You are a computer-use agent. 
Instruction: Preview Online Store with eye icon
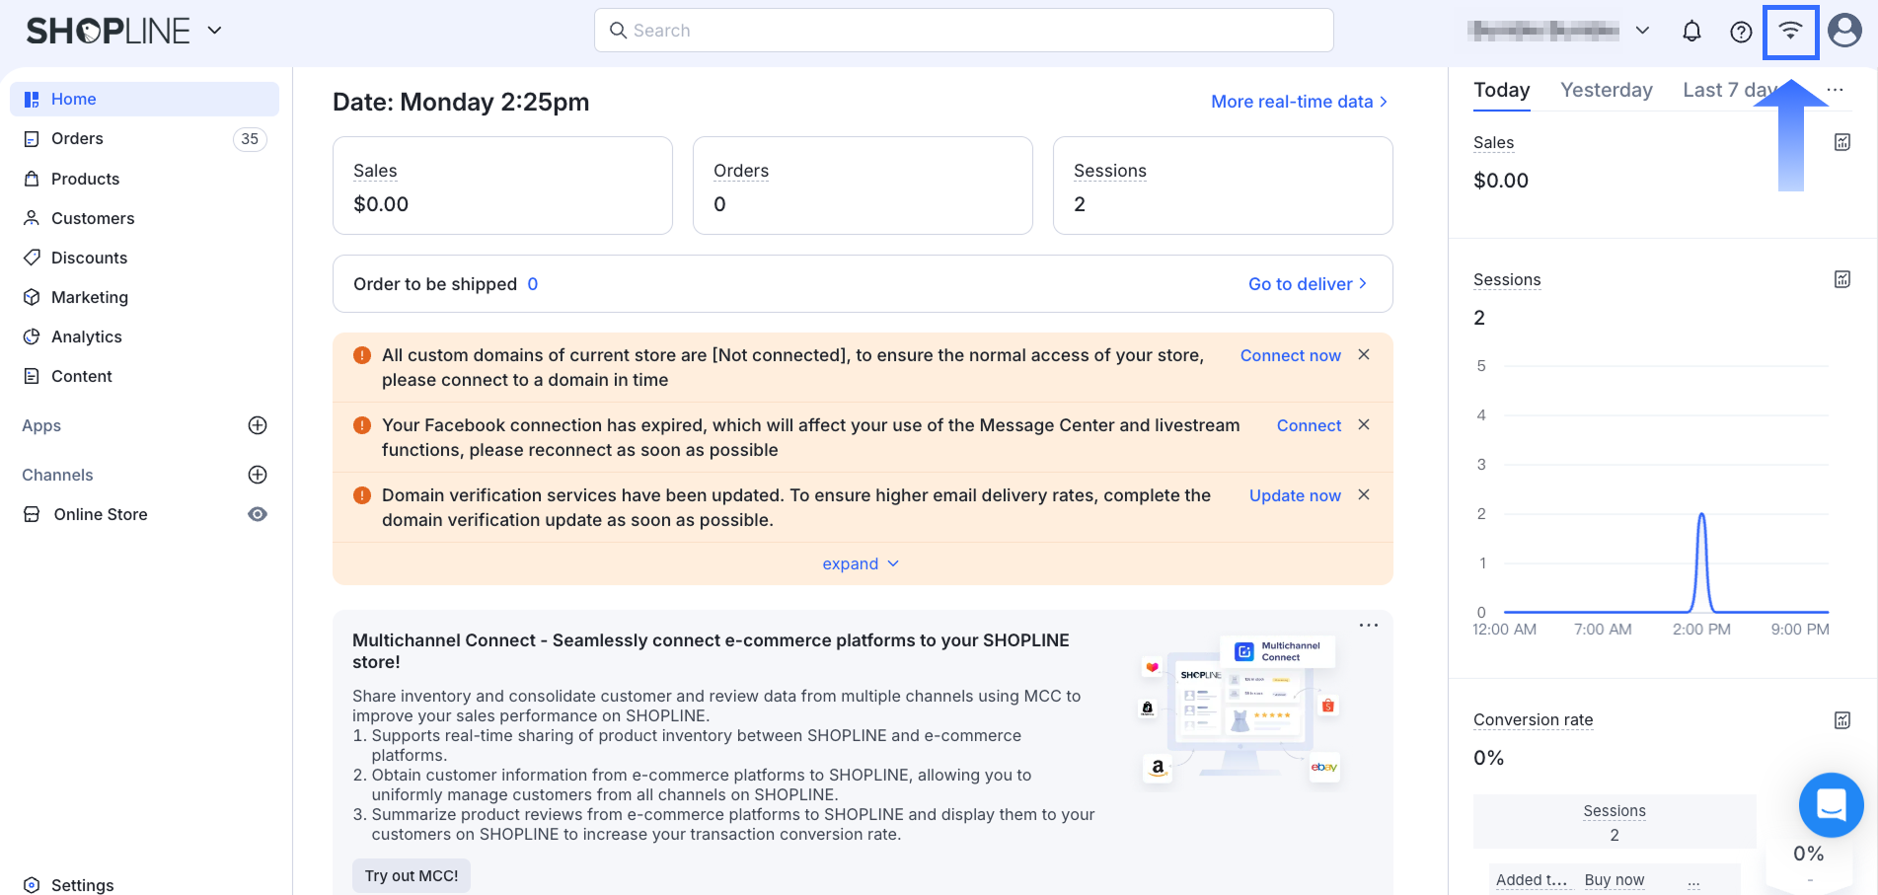click(x=258, y=514)
